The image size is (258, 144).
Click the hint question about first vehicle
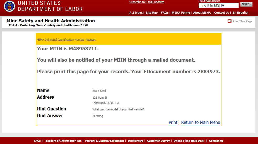118,109
